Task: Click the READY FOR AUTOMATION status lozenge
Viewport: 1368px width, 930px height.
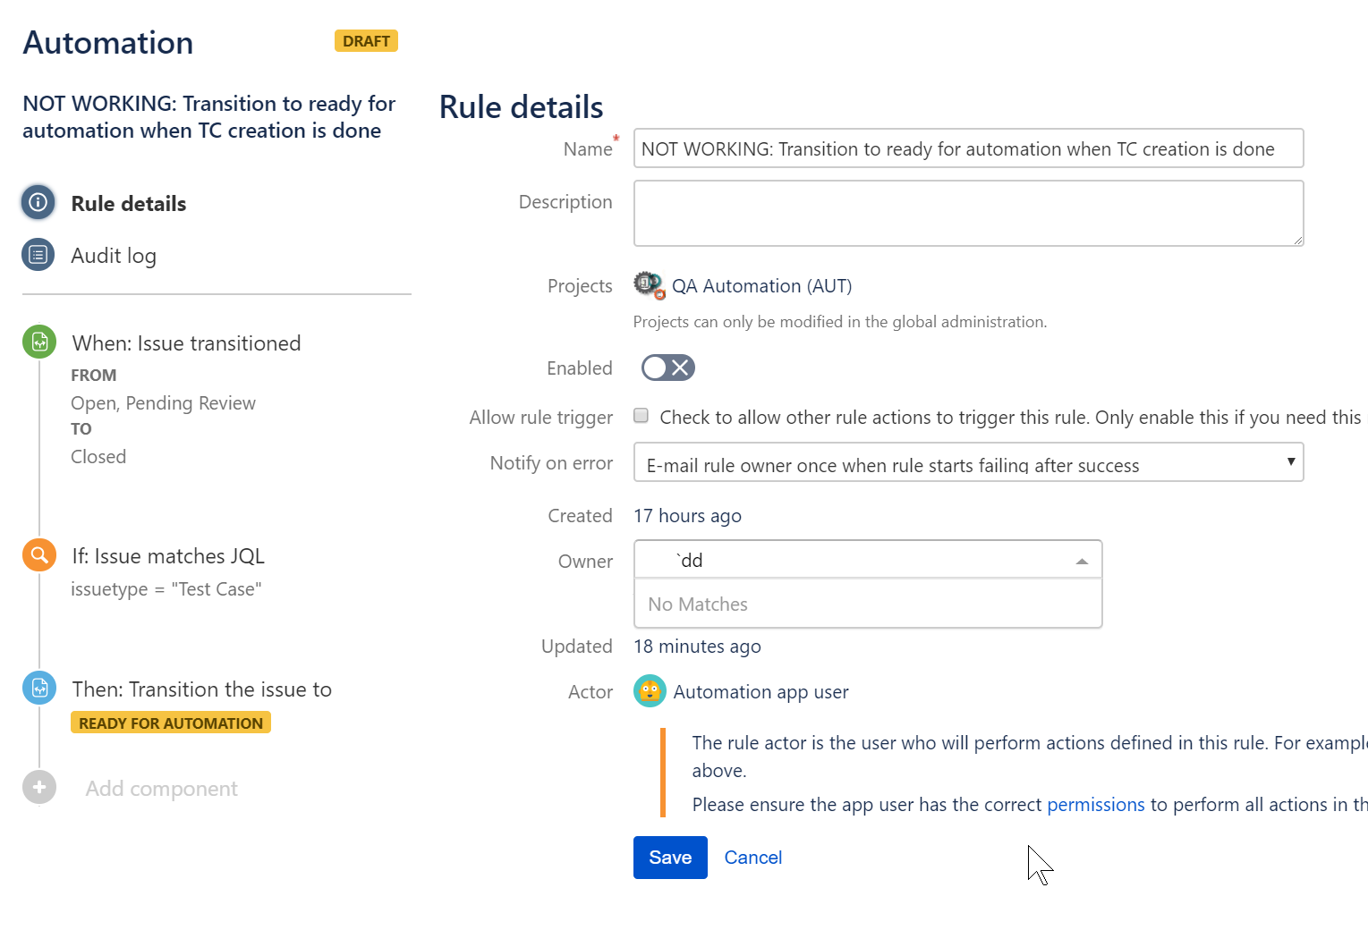Action: pos(171,723)
